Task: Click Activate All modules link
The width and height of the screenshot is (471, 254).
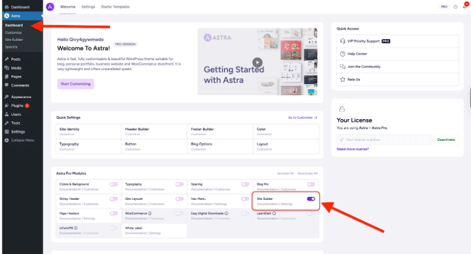Action: pos(285,173)
